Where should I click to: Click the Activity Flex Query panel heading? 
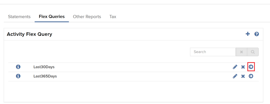(x=30, y=34)
